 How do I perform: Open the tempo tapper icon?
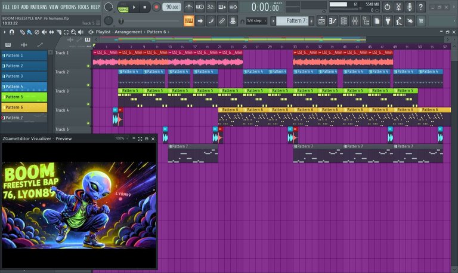pyautogui.click(x=399, y=21)
